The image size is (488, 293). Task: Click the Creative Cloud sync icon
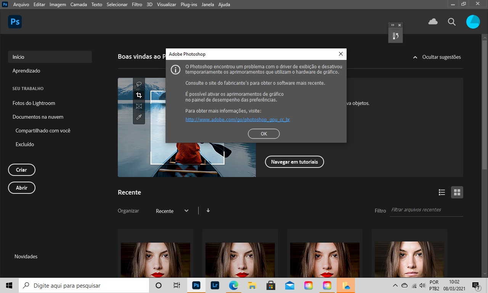(433, 22)
